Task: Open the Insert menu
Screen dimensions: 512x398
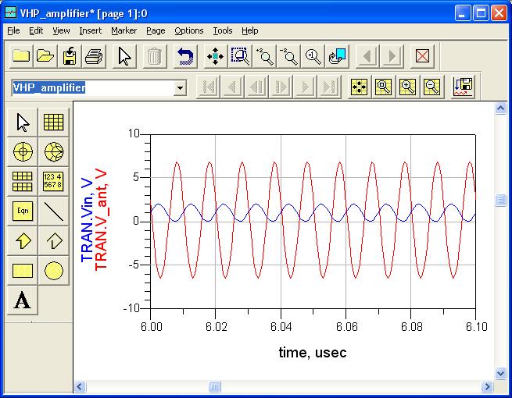Action: pos(90,30)
